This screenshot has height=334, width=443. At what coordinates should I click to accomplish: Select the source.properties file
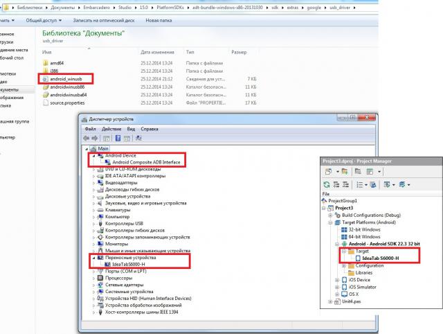coord(67,103)
